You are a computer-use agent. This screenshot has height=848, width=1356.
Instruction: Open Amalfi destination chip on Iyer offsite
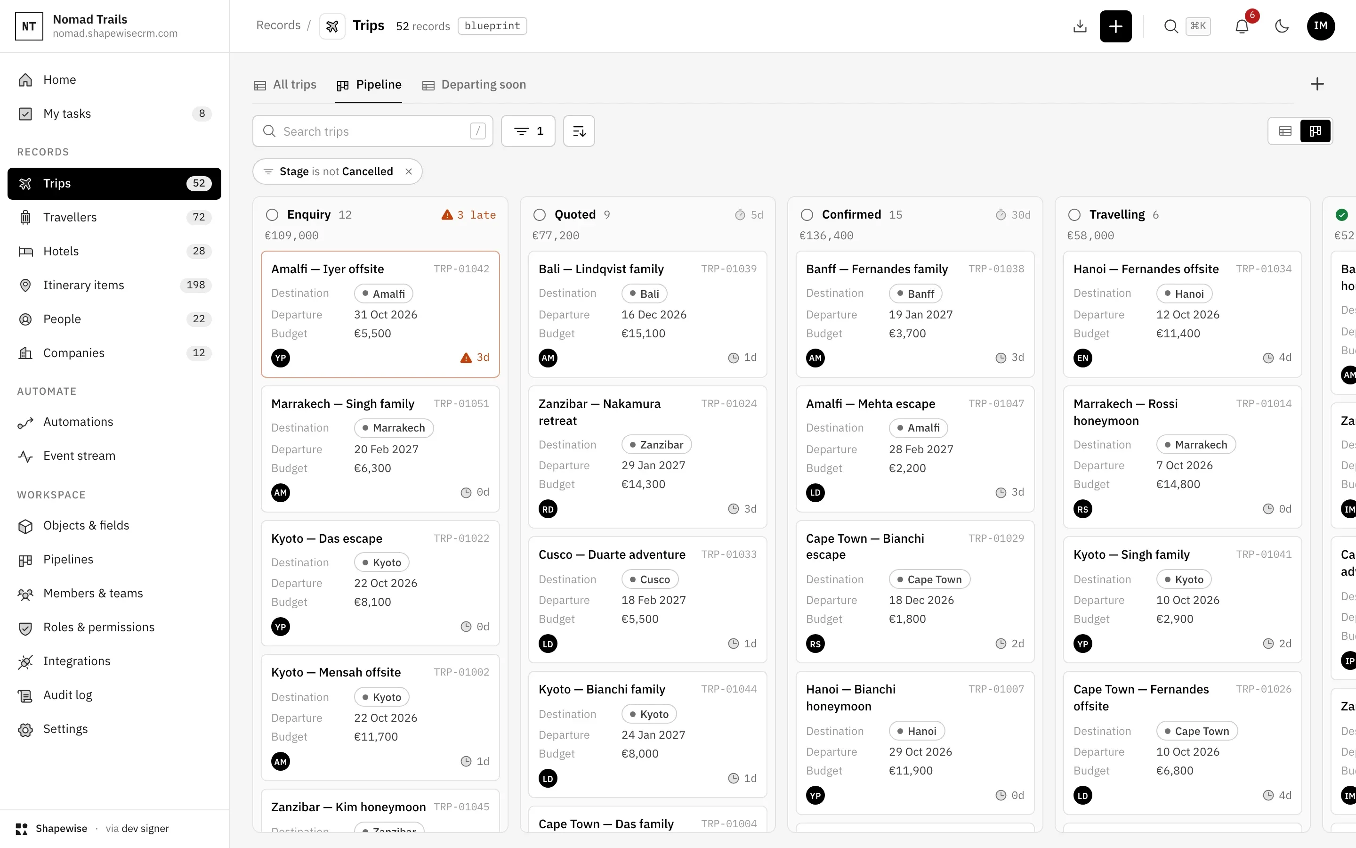point(383,294)
